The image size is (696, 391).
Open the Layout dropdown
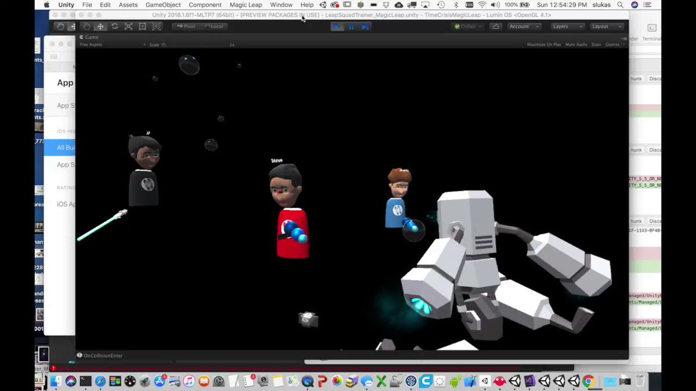coord(606,27)
